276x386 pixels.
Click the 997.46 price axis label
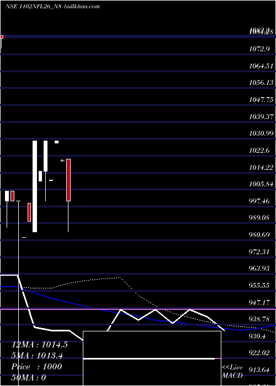[x=260, y=201]
